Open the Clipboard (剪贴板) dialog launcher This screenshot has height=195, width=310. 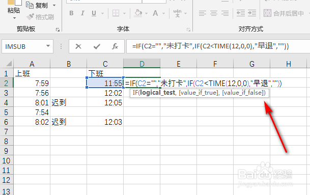click(58, 30)
